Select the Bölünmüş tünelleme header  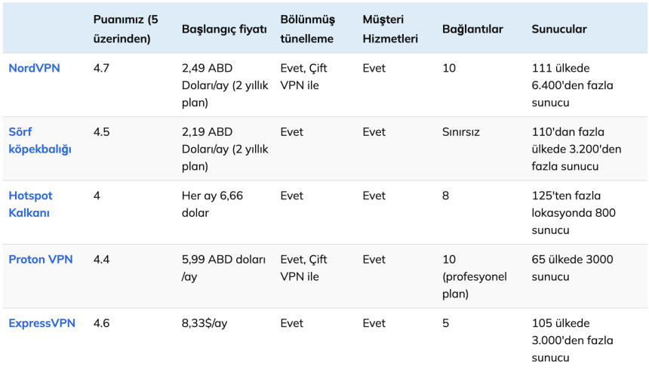[x=307, y=29]
